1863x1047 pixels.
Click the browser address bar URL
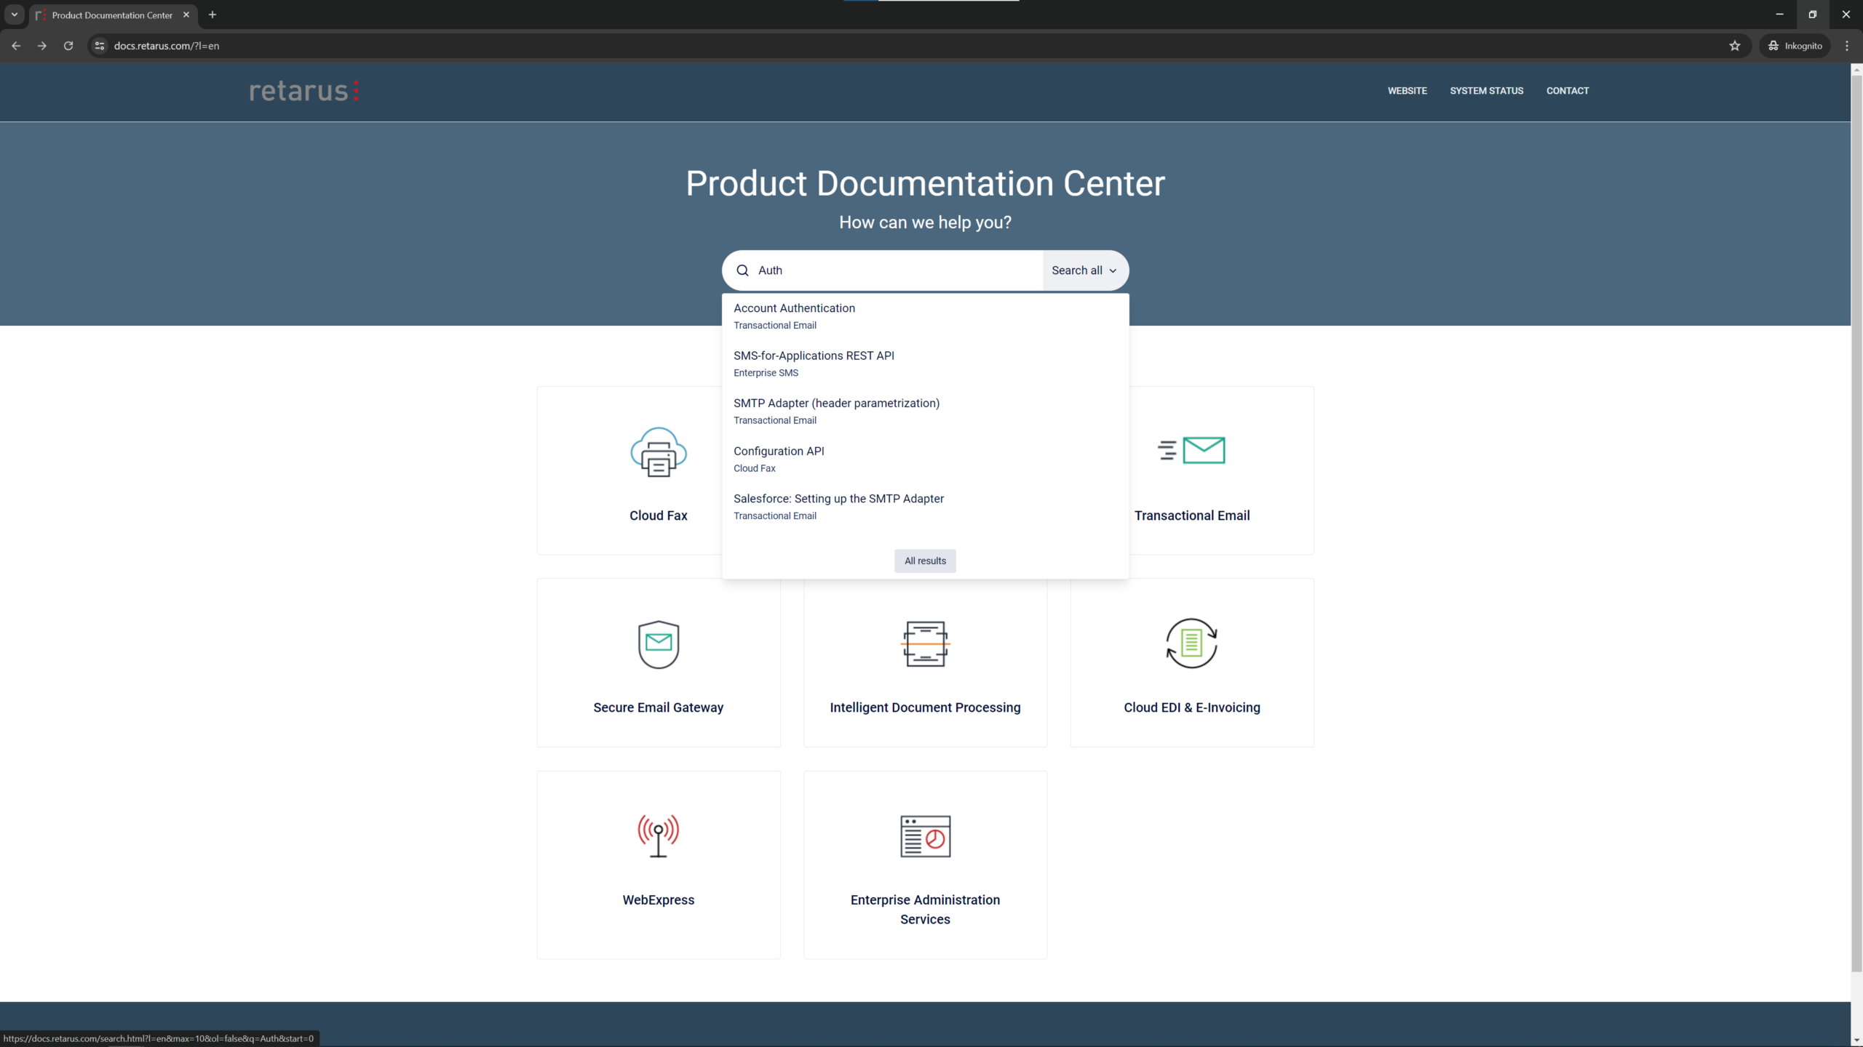tap(167, 46)
